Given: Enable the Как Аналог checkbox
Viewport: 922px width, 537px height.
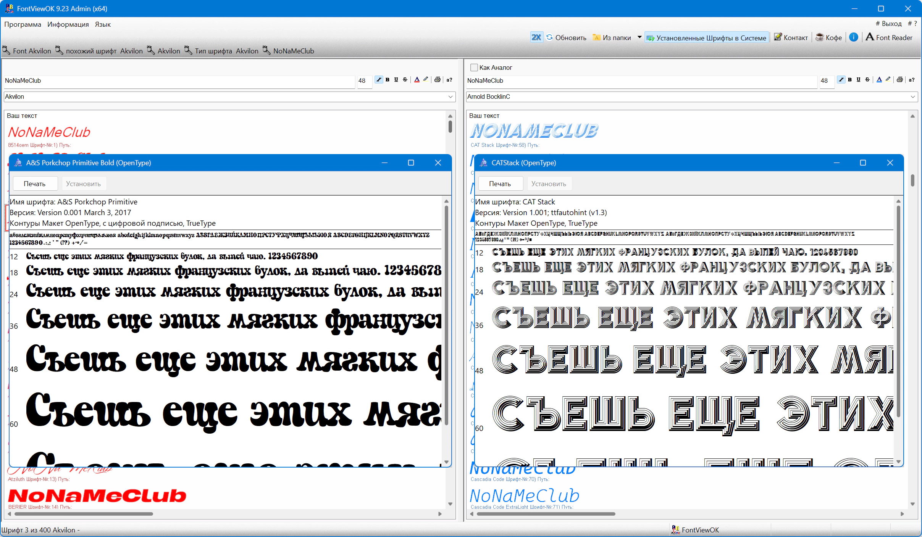Looking at the screenshot, I should [474, 68].
